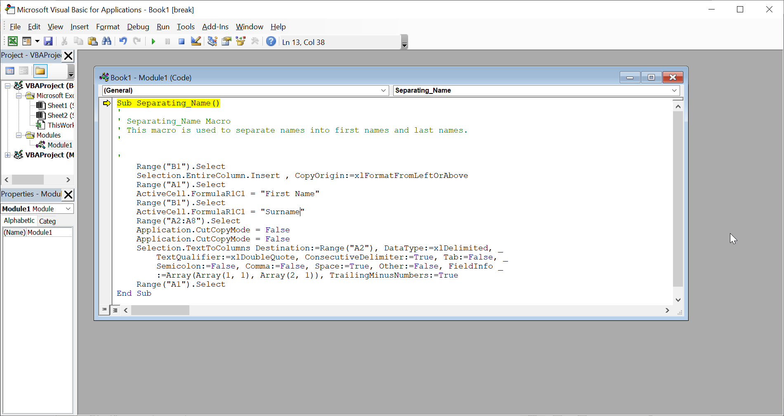Collapse the Modules folder in project tree
Image resolution: width=784 pixels, height=416 pixels.
pos(19,135)
